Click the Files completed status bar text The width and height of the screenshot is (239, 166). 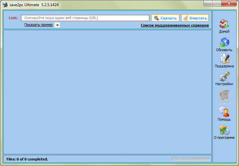27,159
